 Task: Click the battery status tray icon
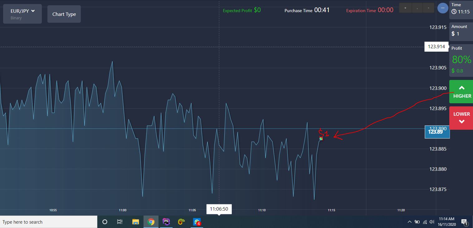pos(417,222)
